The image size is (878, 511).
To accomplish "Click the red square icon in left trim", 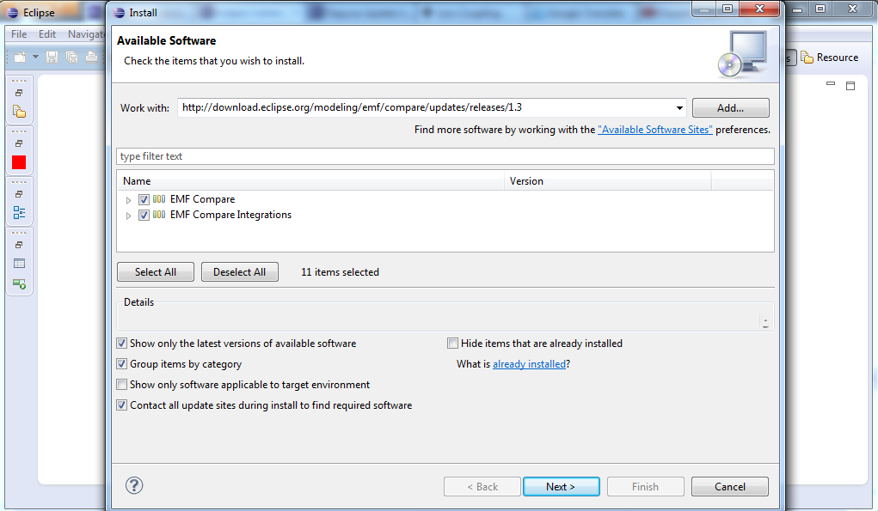I will [x=19, y=162].
